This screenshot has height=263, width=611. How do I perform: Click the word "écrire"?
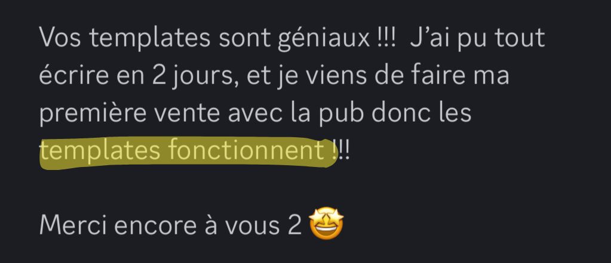[74, 75]
